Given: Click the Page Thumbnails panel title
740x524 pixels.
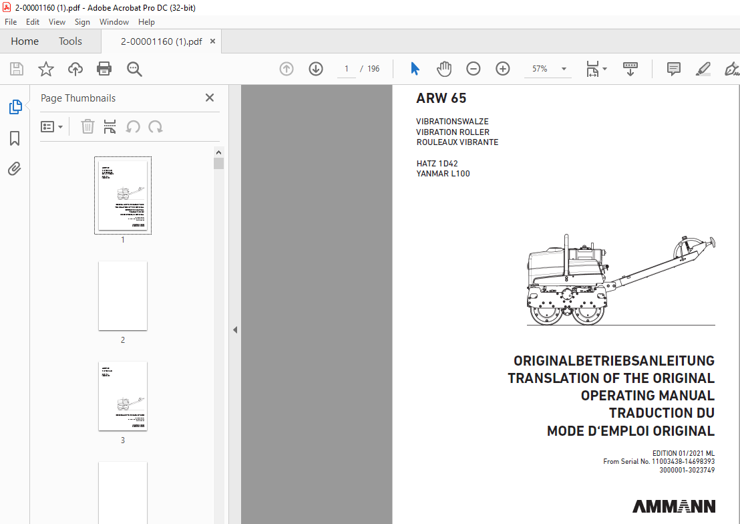Looking at the screenshot, I should pyautogui.click(x=78, y=98).
